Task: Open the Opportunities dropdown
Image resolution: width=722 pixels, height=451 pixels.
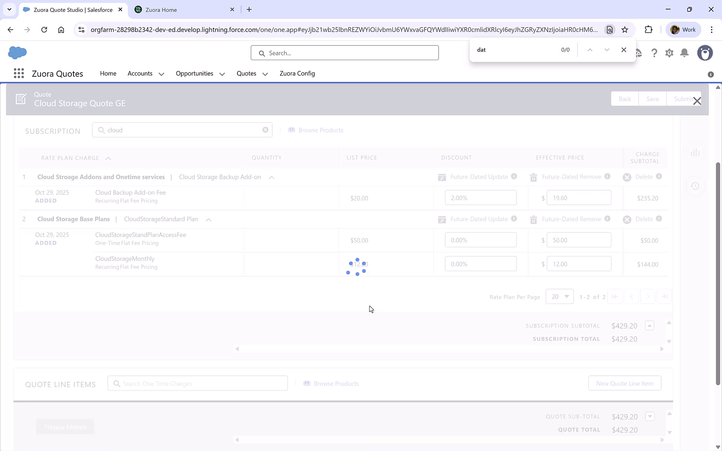Action: click(x=222, y=73)
